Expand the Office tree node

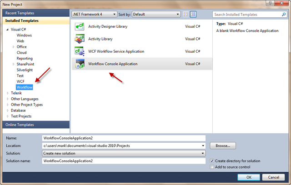(13, 47)
